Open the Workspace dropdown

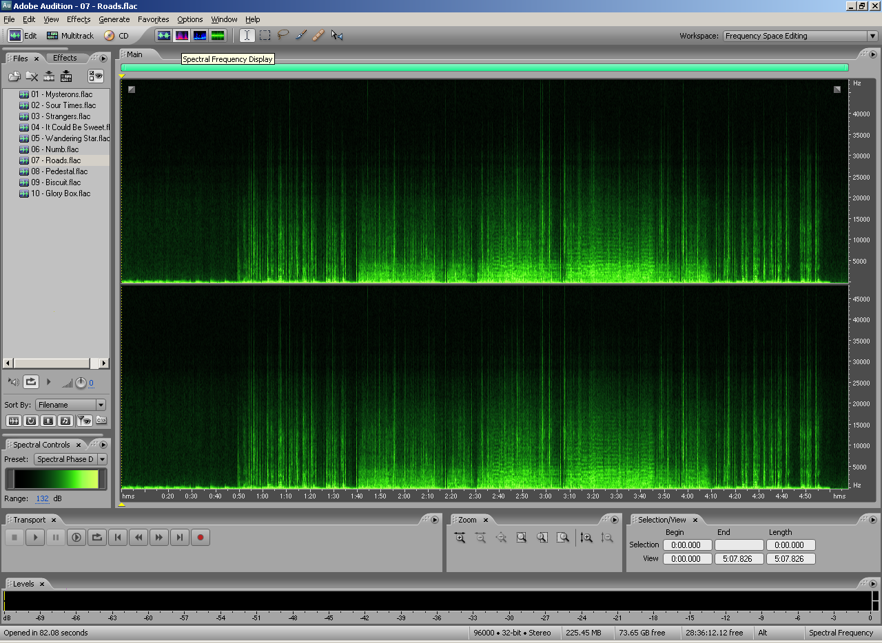pyautogui.click(x=800, y=36)
